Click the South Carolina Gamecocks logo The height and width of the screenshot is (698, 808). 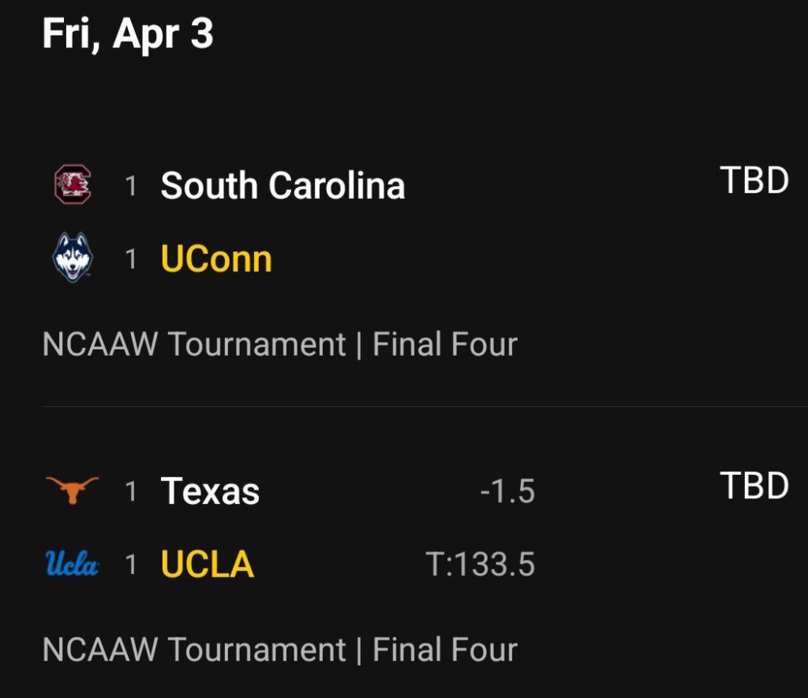click(x=73, y=185)
